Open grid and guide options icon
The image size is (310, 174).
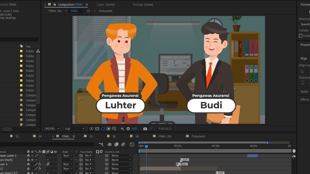tap(114, 129)
